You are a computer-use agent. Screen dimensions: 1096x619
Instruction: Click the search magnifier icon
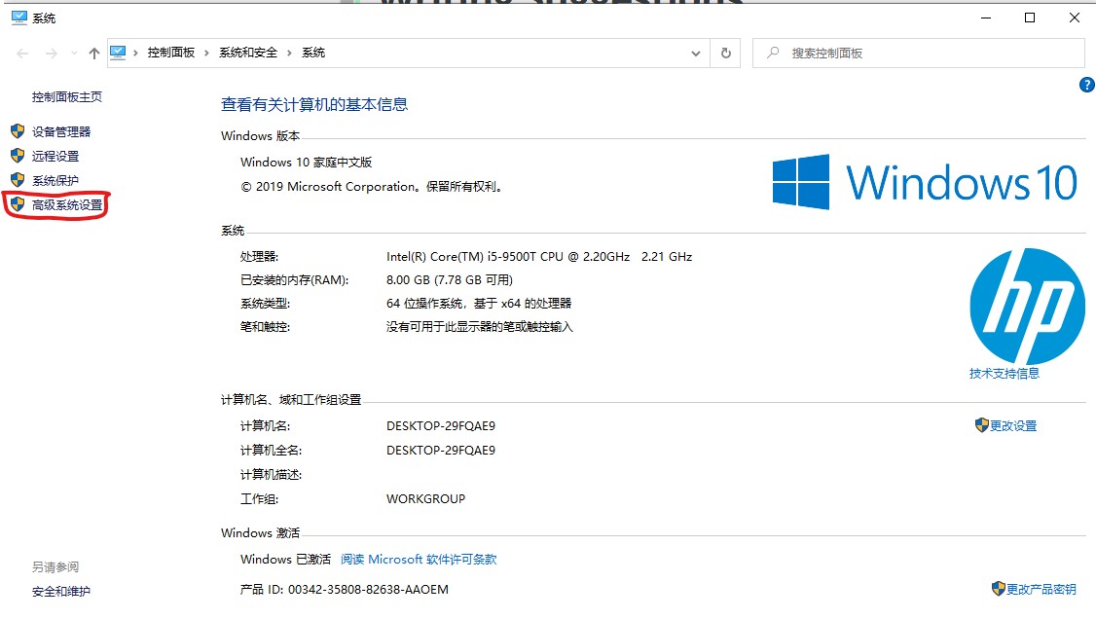click(x=773, y=53)
